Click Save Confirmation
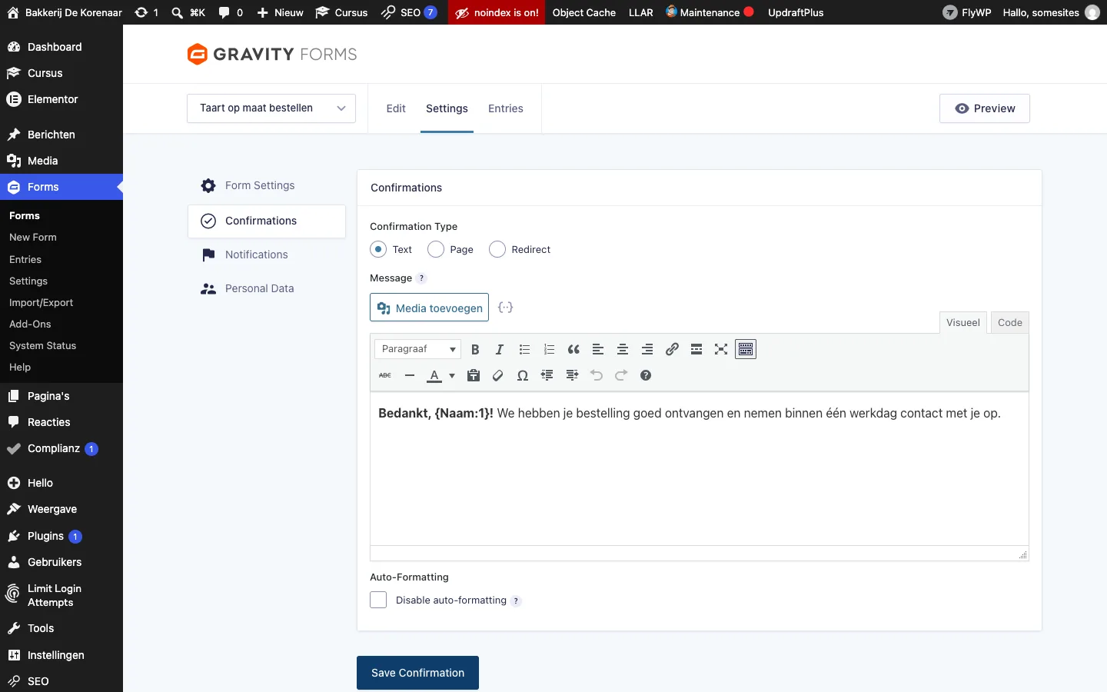This screenshot has width=1107, height=692. 417,673
